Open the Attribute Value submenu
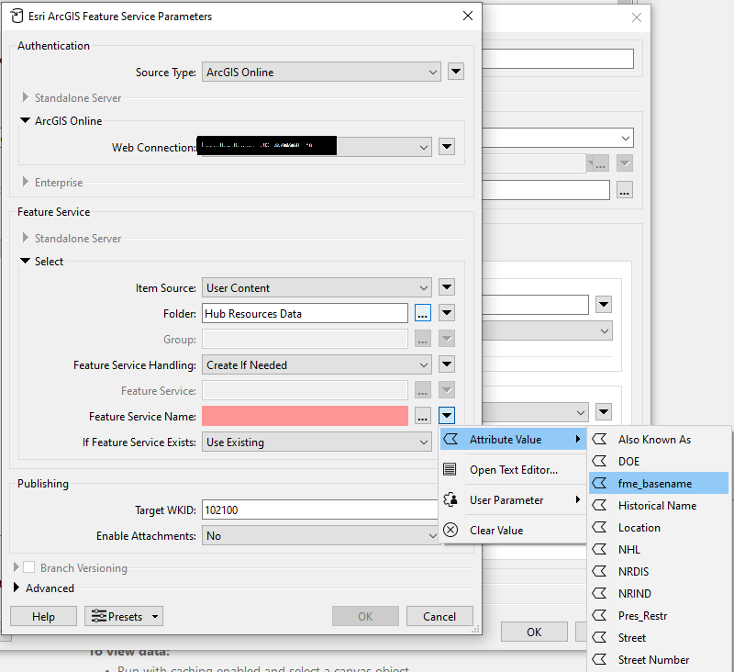This screenshot has width=734, height=672. (513, 439)
